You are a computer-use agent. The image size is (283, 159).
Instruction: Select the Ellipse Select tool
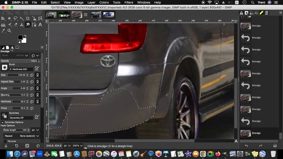(9, 19)
